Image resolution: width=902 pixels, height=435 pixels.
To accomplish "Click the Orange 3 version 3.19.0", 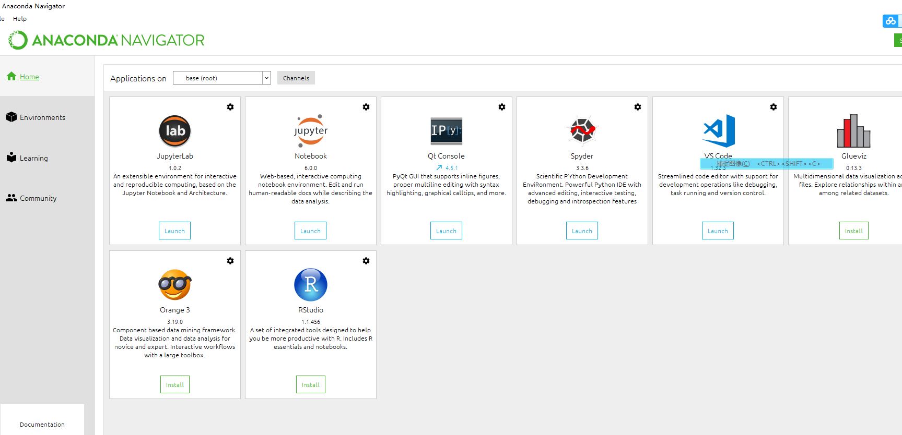I will click(x=175, y=322).
